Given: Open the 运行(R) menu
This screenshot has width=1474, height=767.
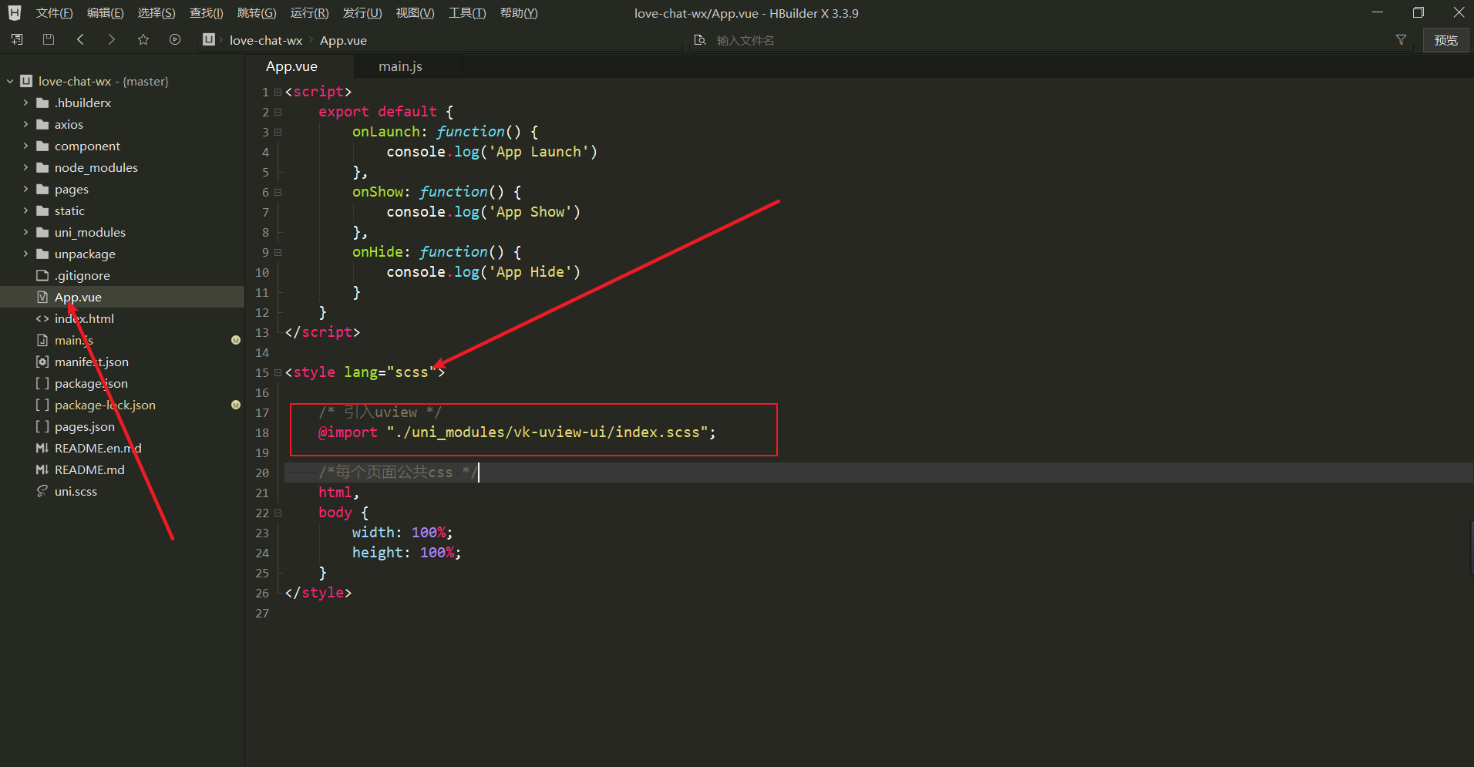Looking at the screenshot, I should [x=309, y=13].
